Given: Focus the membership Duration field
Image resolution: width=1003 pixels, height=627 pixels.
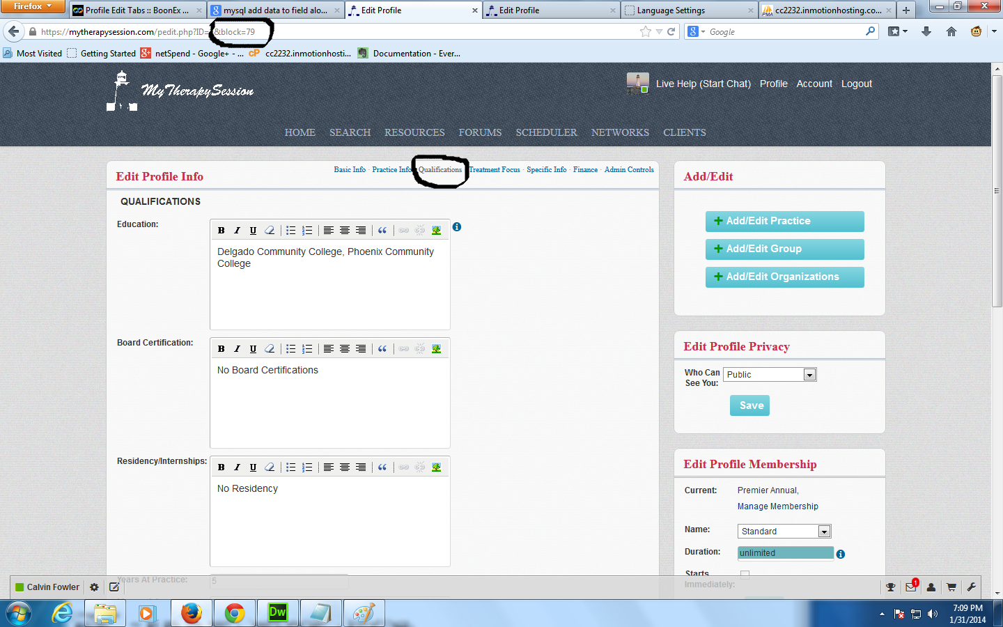Looking at the screenshot, I should tap(786, 553).
